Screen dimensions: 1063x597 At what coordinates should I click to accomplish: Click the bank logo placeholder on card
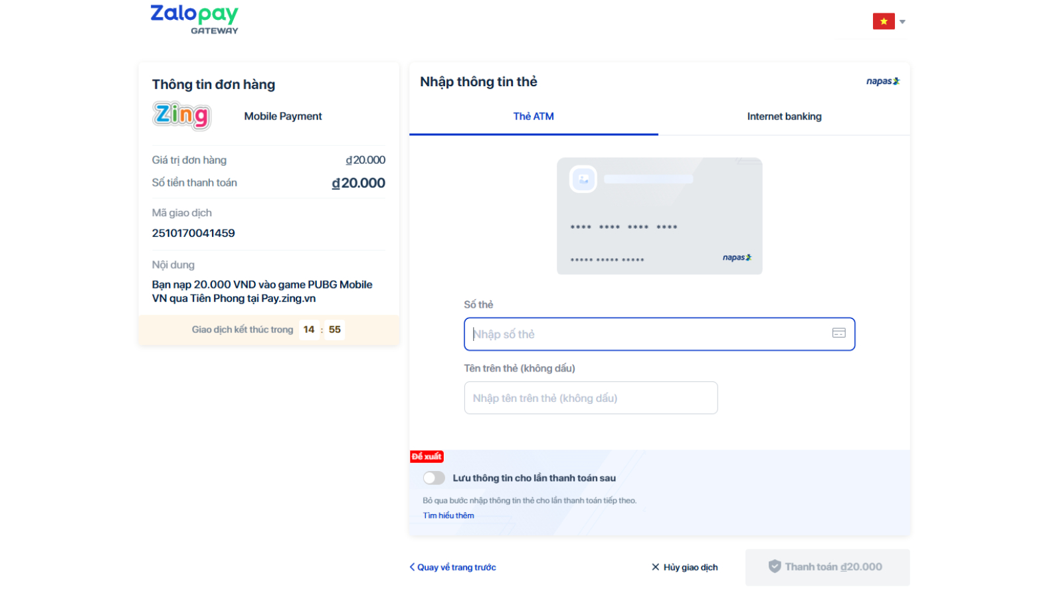point(583,179)
